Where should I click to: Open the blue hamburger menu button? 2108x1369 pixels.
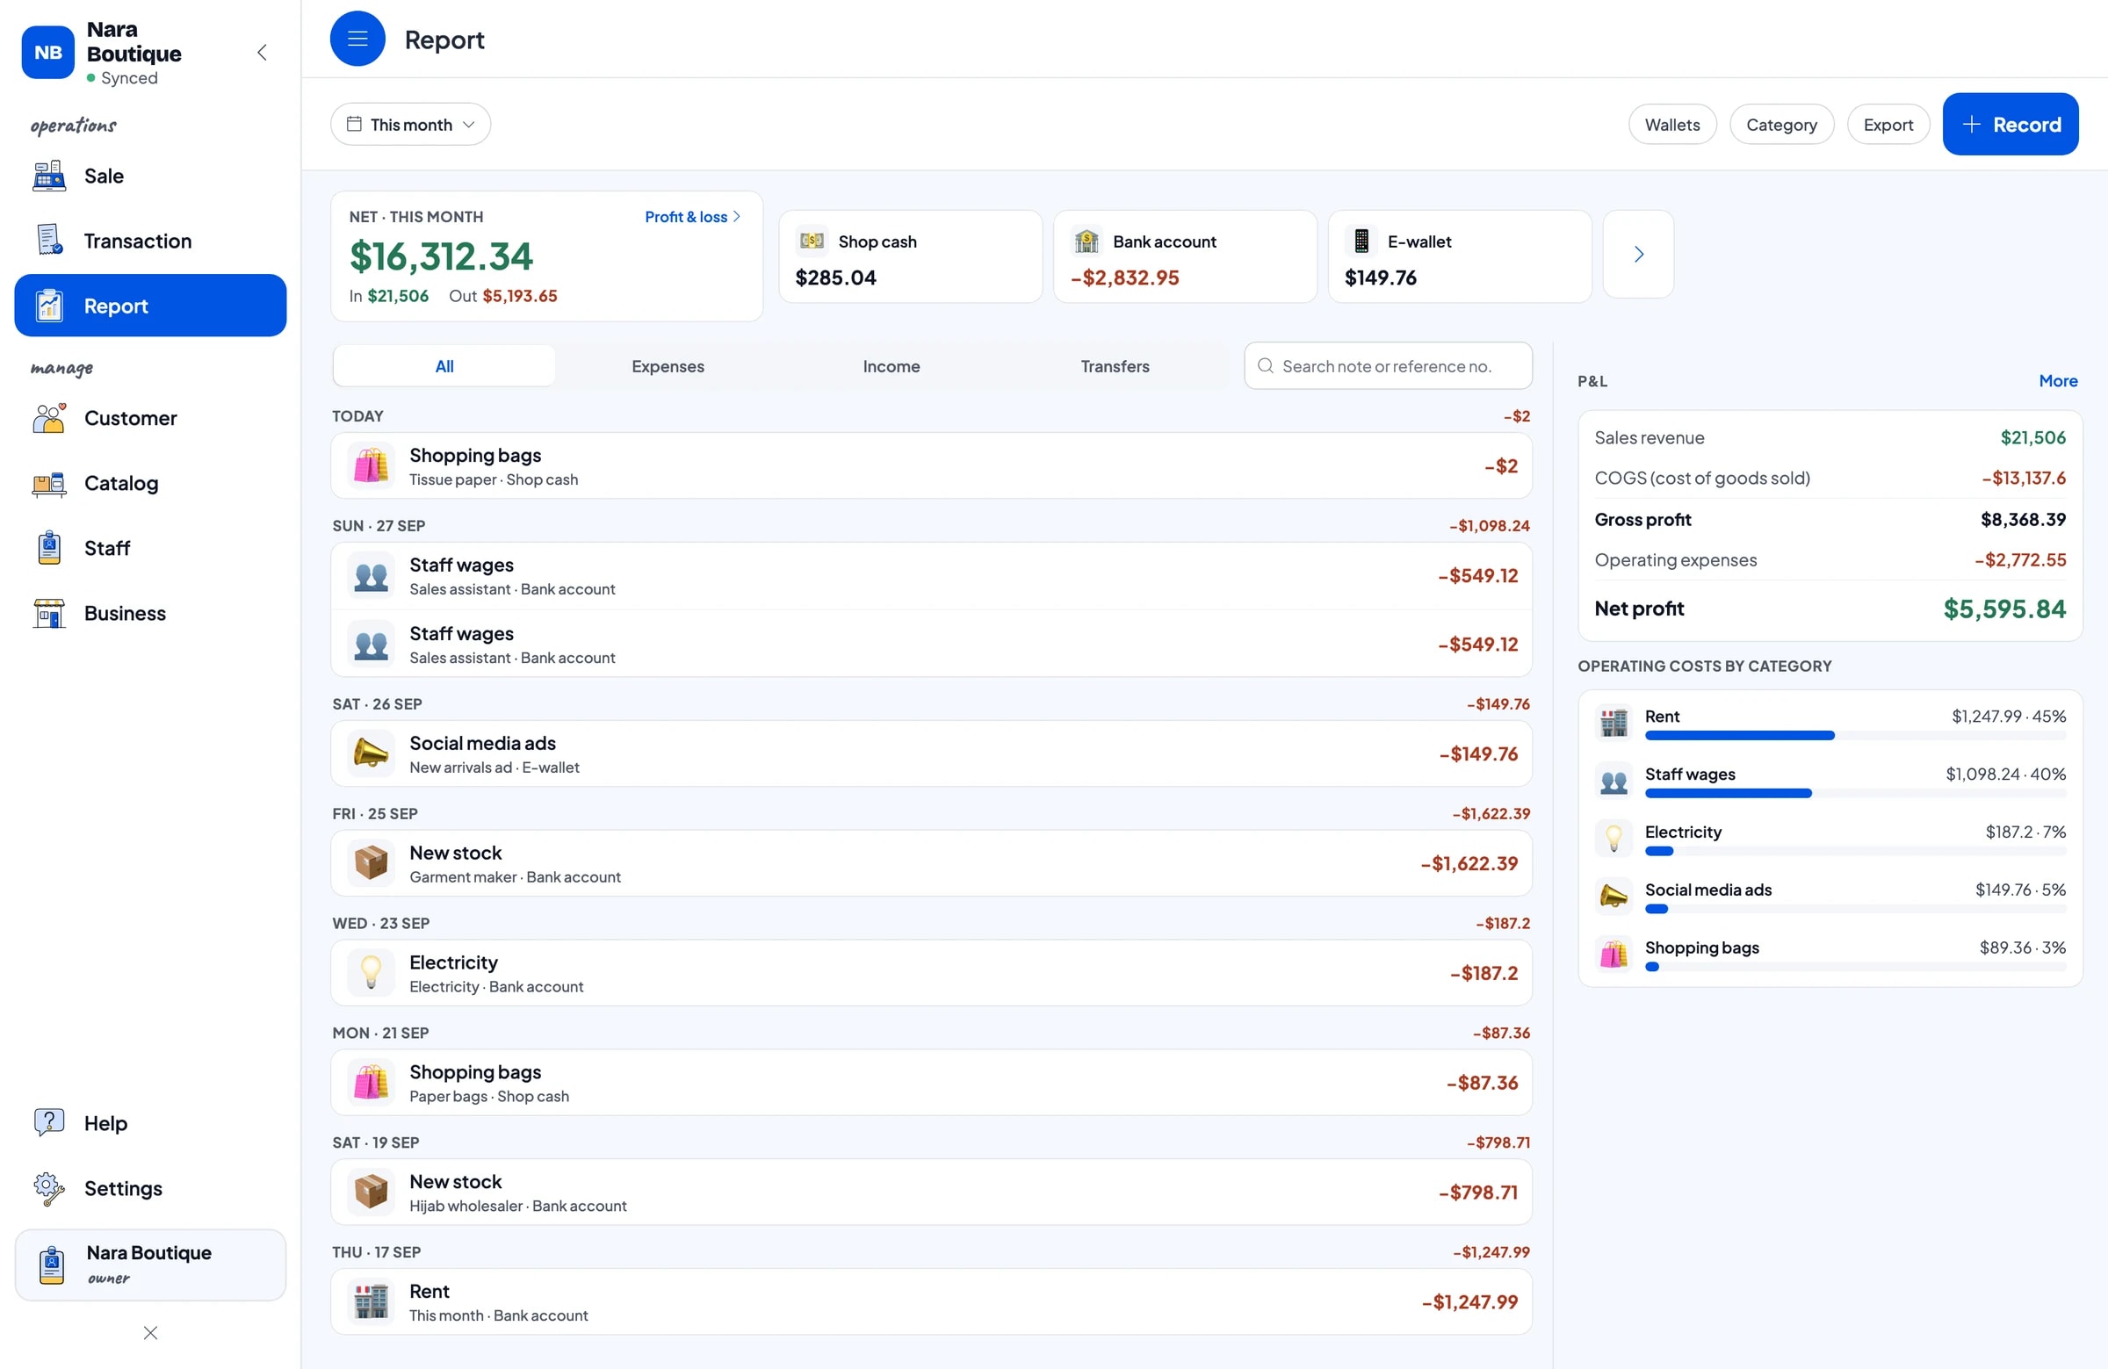pyautogui.click(x=357, y=39)
